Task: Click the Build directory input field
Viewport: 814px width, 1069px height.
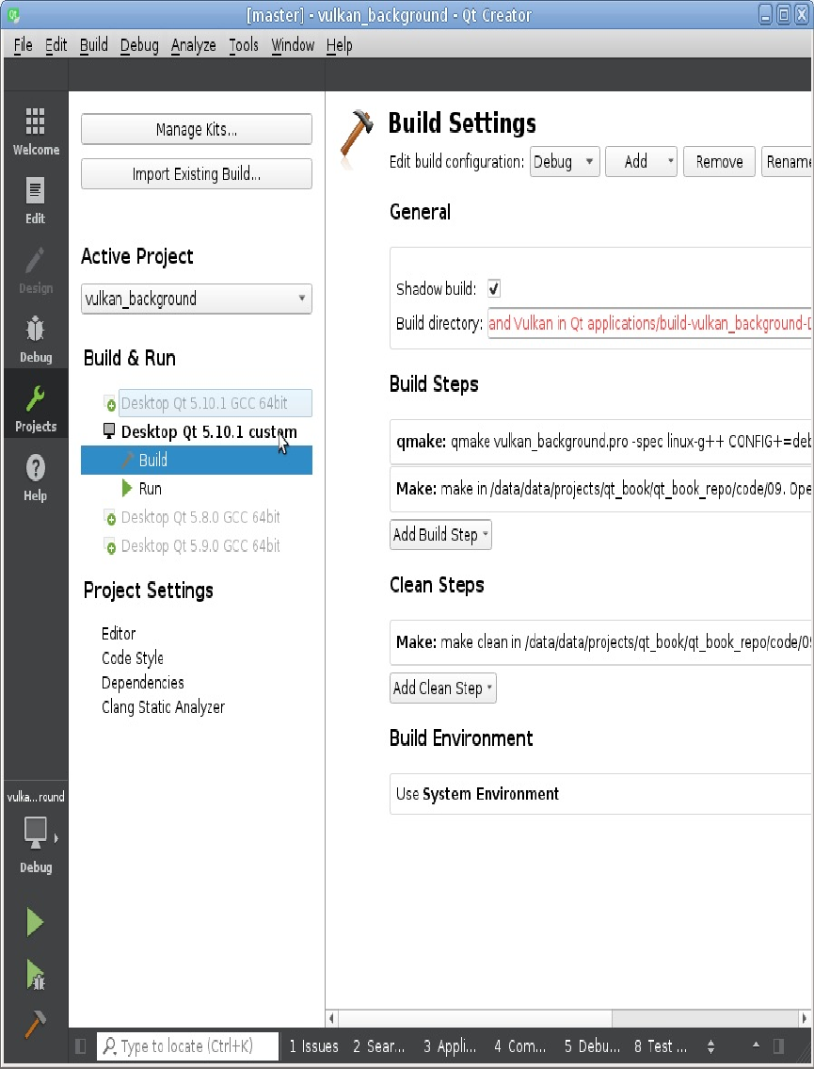Action: [x=650, y=323]
